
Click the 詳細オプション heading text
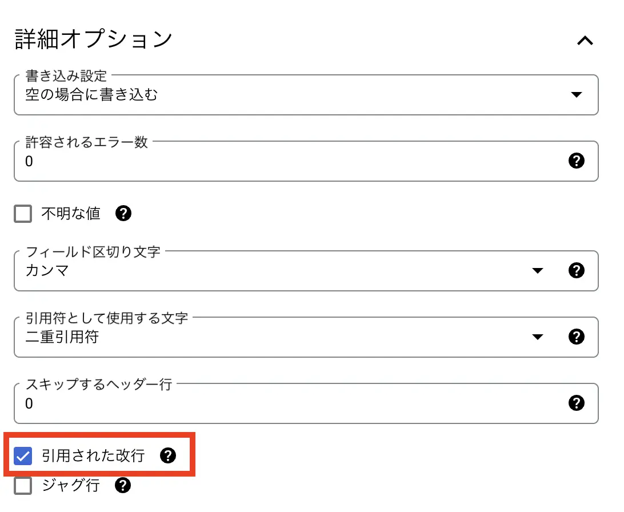click(x=94, y=39)
